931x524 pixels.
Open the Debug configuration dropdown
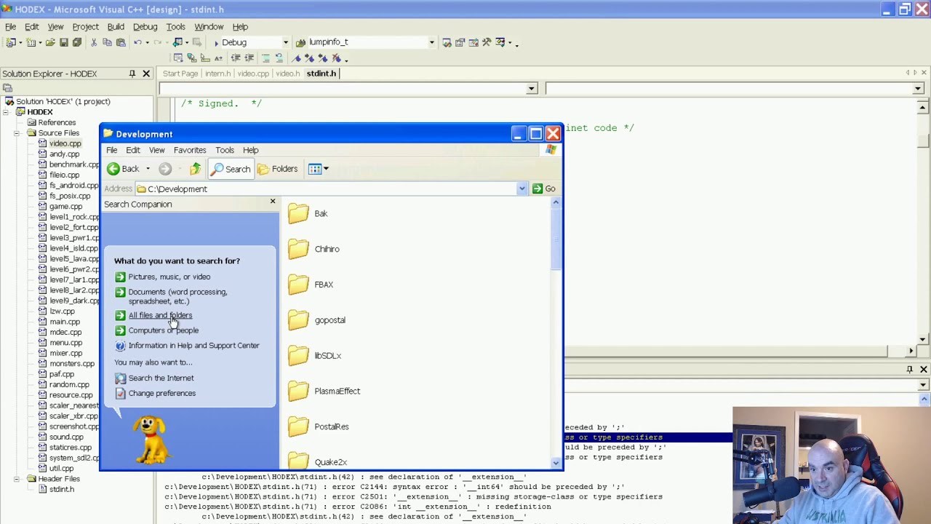coord(285,42)
